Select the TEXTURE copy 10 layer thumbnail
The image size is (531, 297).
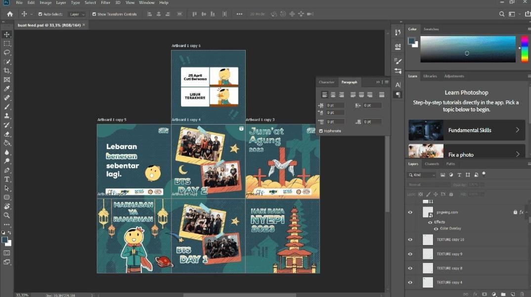(x=428, y=240)
